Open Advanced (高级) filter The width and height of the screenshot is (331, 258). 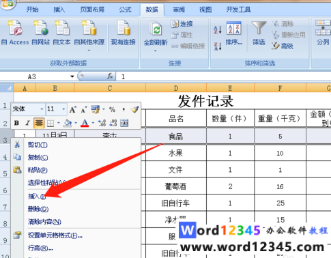pyautogui.click(x=283, y=46)
